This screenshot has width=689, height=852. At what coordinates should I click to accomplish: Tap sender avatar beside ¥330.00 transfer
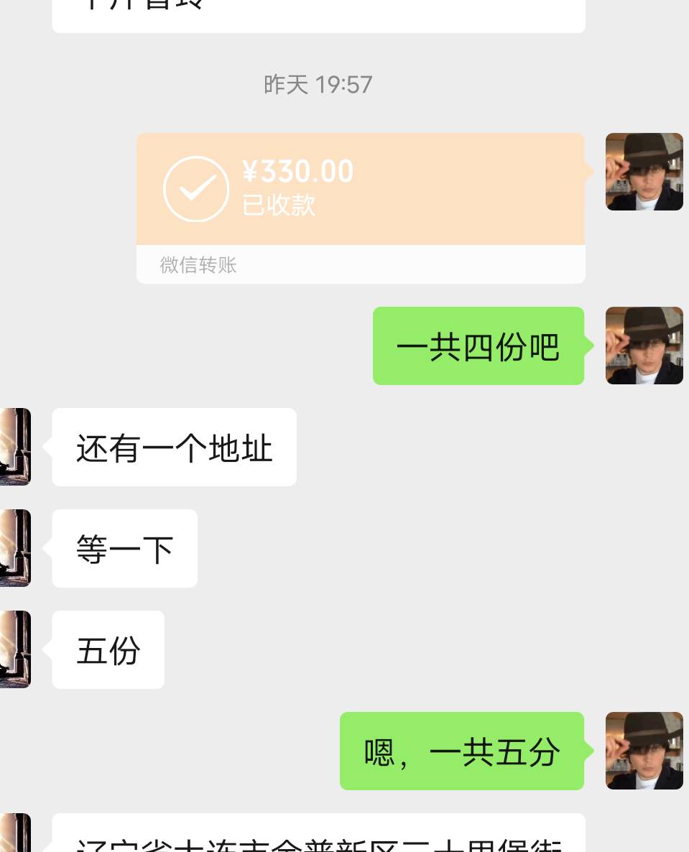pos(644,172)
